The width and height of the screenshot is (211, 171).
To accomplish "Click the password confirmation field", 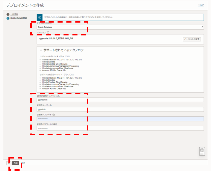I will (120, 128).
